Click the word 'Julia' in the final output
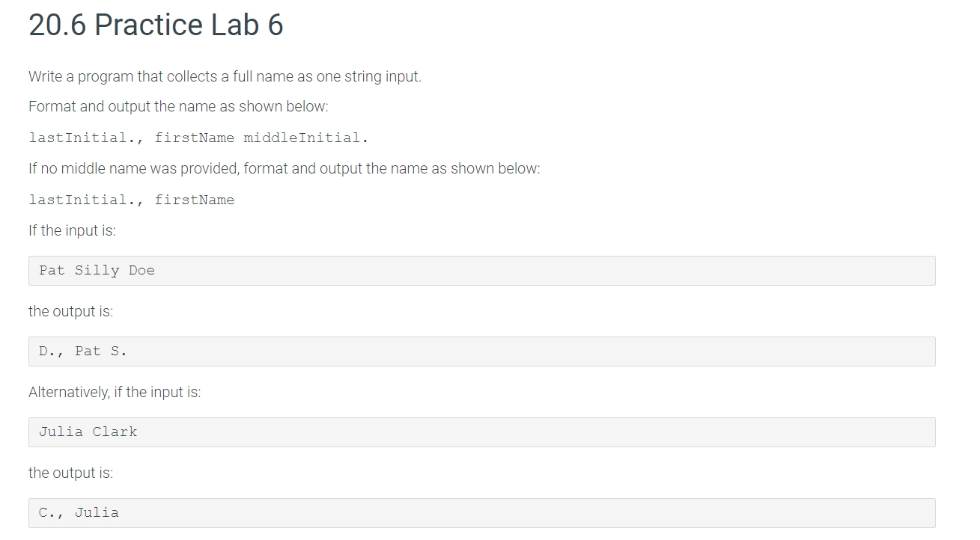This screenshot has height=540, width=980. click(97, 513)
